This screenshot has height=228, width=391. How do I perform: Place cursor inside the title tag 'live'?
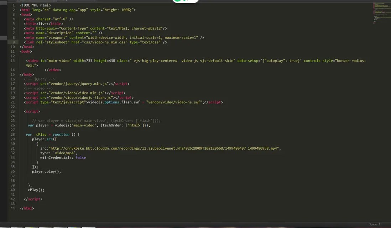click(x=43, y=24)
